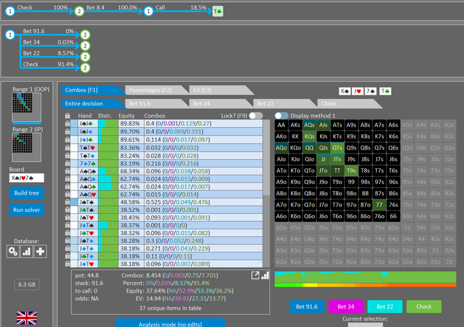Select green Check action button
Screen dimensions: 464x327
(x=424, y=306)
